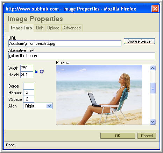Go to the Advanced tab
Image resolution: width=163 pixels, height=153 pixels.
(x=72, y=28)
